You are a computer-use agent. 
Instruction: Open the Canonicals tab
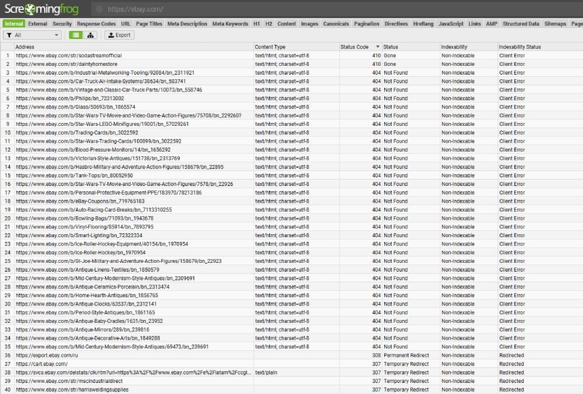click(336, 24)
